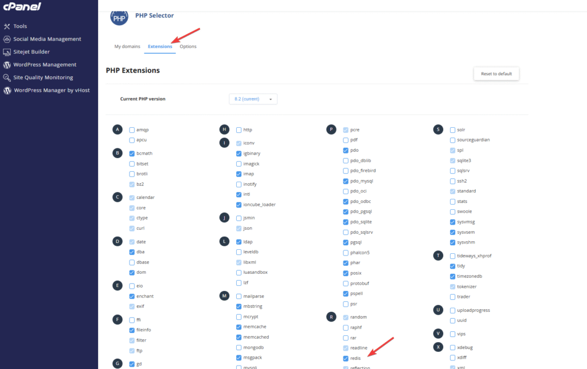Screen dimensions: 587x369
Task: Uncheck the bcmath extension
Action: click(x=132, y=154)
